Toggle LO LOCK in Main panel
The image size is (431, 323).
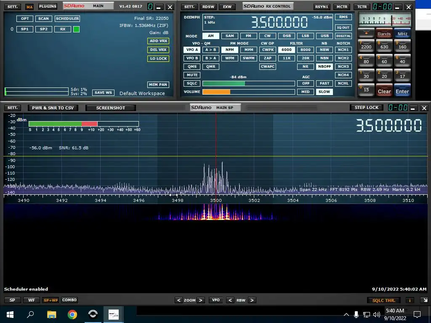[x=158, y=58]
